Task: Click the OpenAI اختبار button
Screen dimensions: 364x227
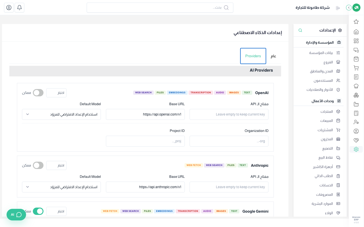Action: (56, 93)
